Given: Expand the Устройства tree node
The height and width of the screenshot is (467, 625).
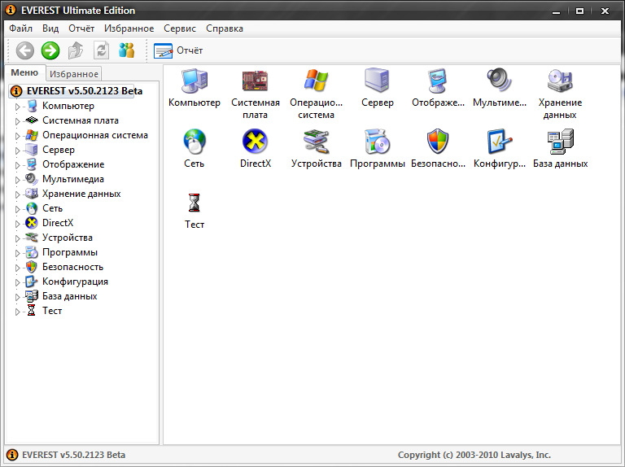Looking at the screenshot, I should (x=18, y=238).
